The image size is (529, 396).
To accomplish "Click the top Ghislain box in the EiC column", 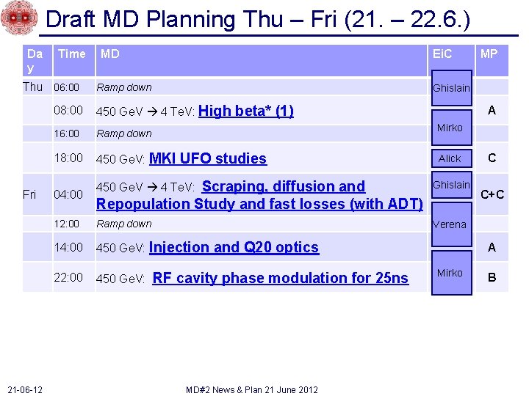I will coord(450,88).
